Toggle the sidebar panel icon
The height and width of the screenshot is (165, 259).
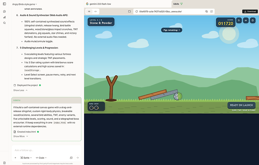tap(5, 4)
